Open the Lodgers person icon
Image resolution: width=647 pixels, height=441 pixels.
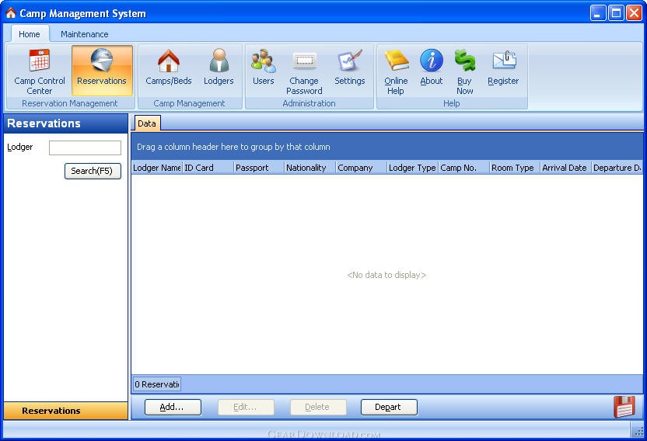tap(219, 61)
